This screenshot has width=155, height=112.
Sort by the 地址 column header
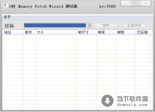click(13, 32)
